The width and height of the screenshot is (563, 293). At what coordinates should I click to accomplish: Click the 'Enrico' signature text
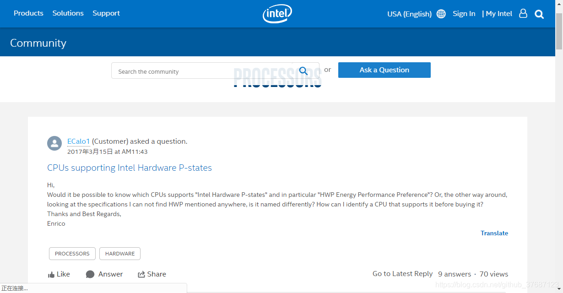click(x=56, y=224)
